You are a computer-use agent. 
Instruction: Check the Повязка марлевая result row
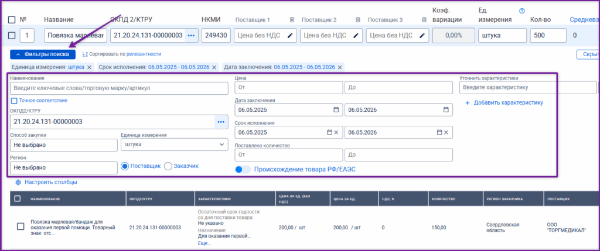[x=21, y=226]
